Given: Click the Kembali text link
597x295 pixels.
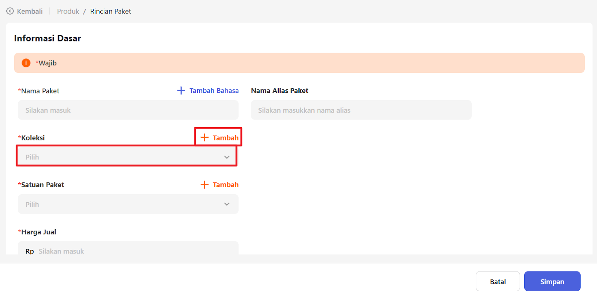Looking at the screenshot, I should 30,12.
